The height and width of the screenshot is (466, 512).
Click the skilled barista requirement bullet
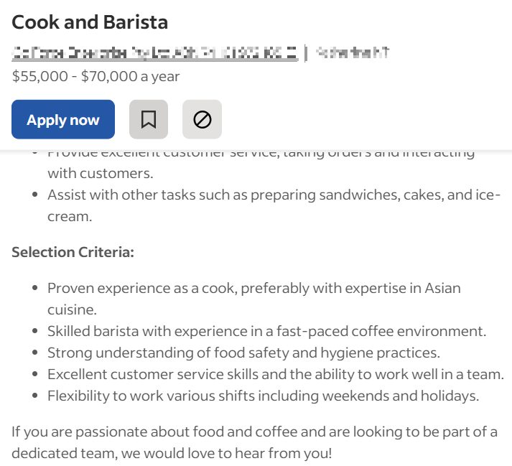(x=267, y=331)
